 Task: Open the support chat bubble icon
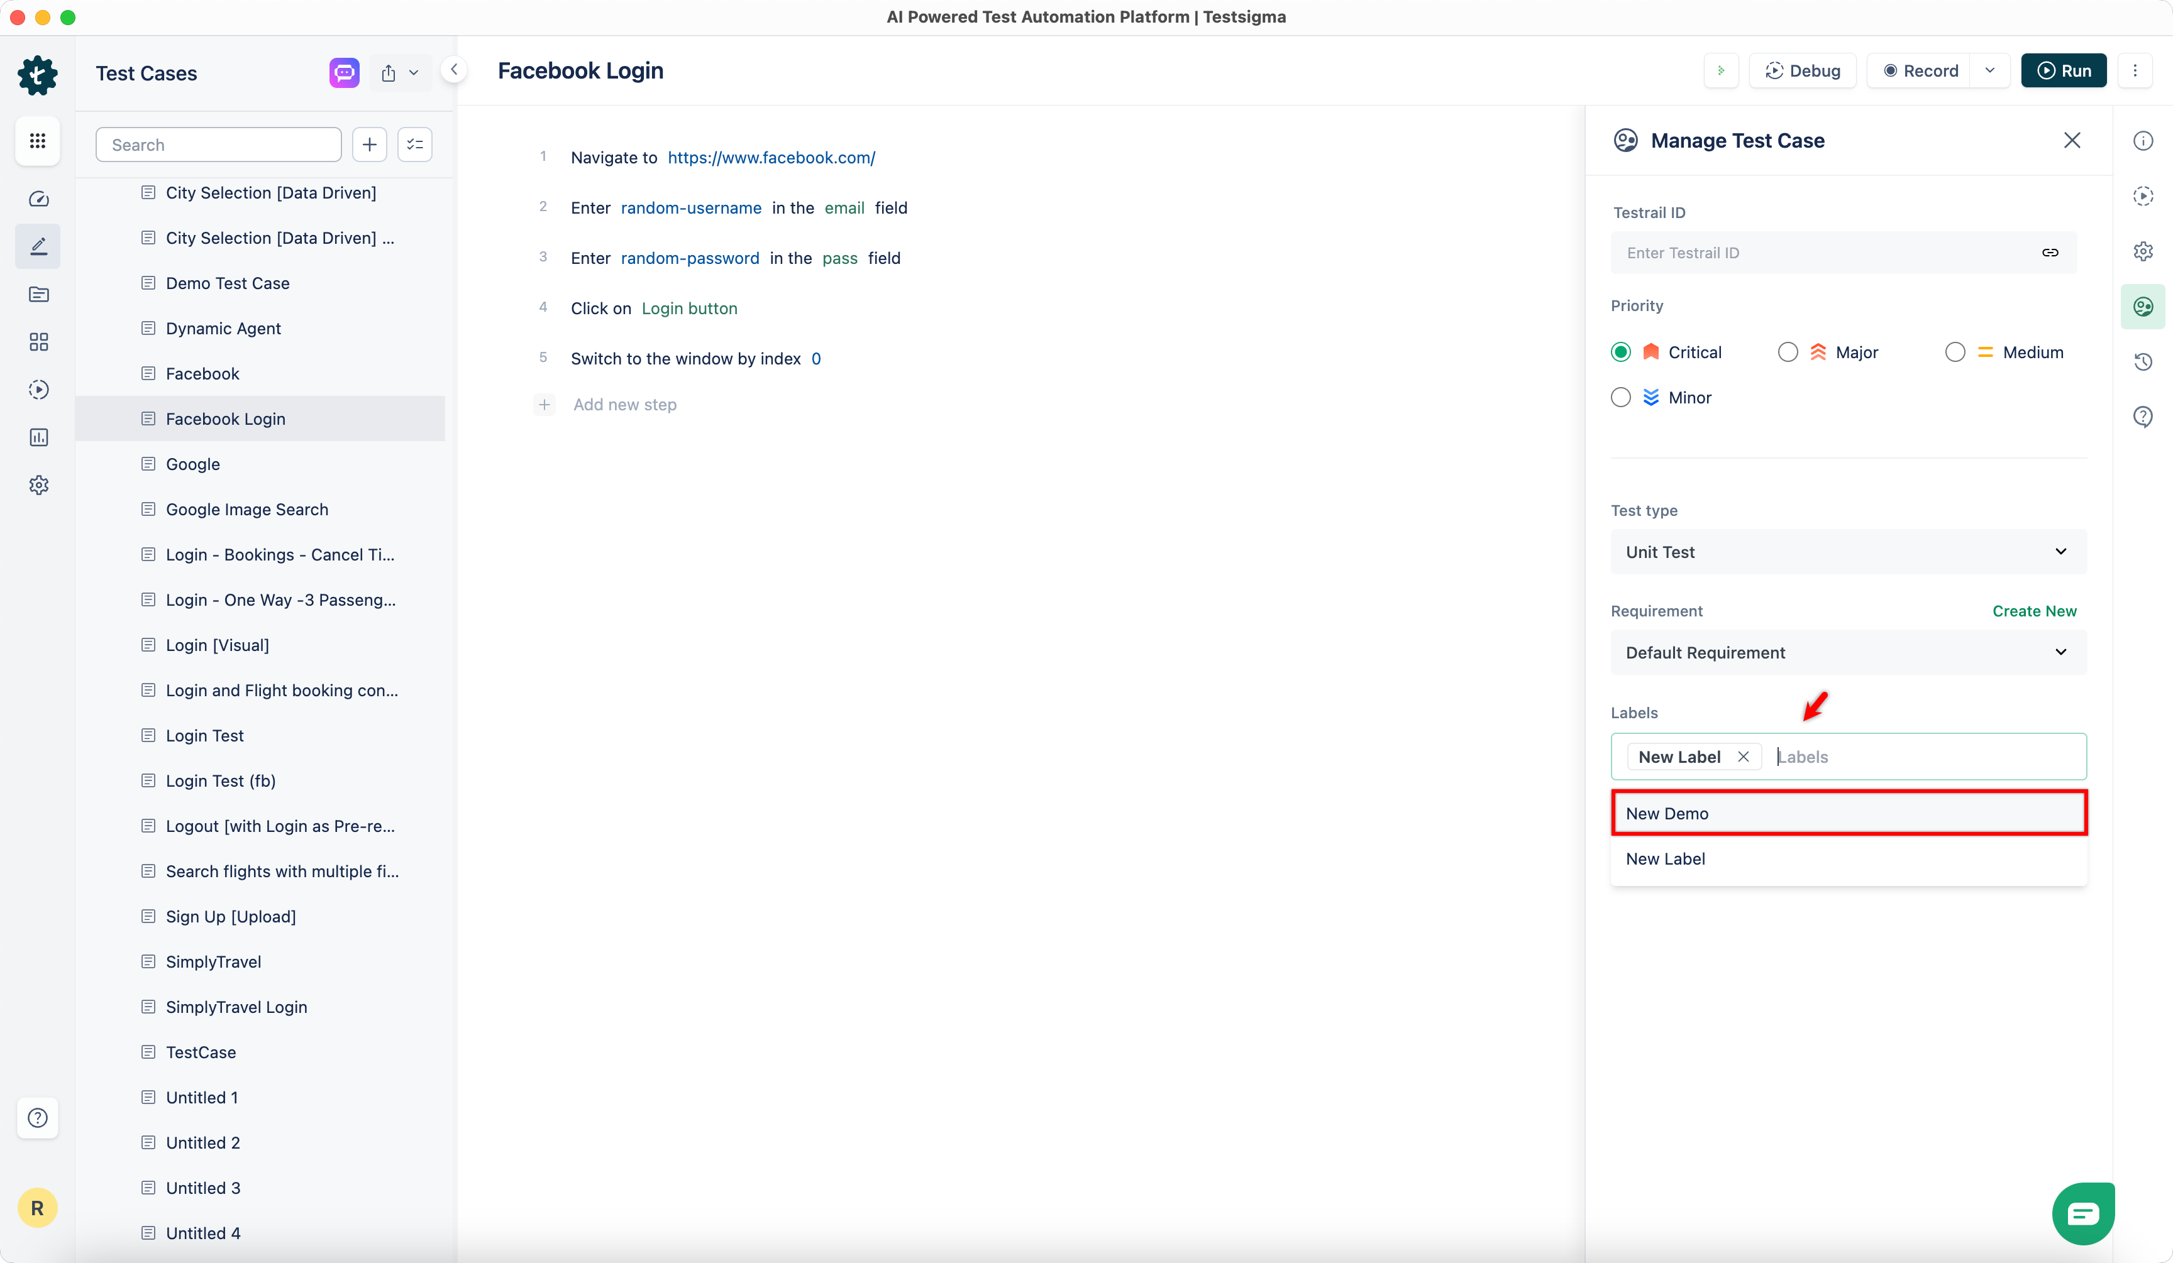[x=2082, y=1213]
